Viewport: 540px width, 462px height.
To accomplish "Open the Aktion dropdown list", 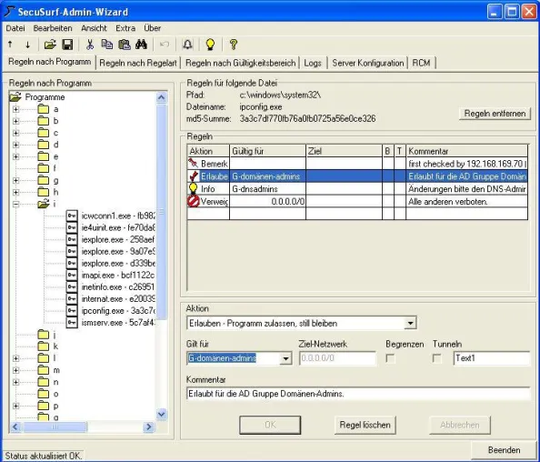I will pyautogui.click(x=410, y=323).
